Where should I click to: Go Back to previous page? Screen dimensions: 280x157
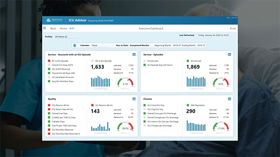pos(53,28)
